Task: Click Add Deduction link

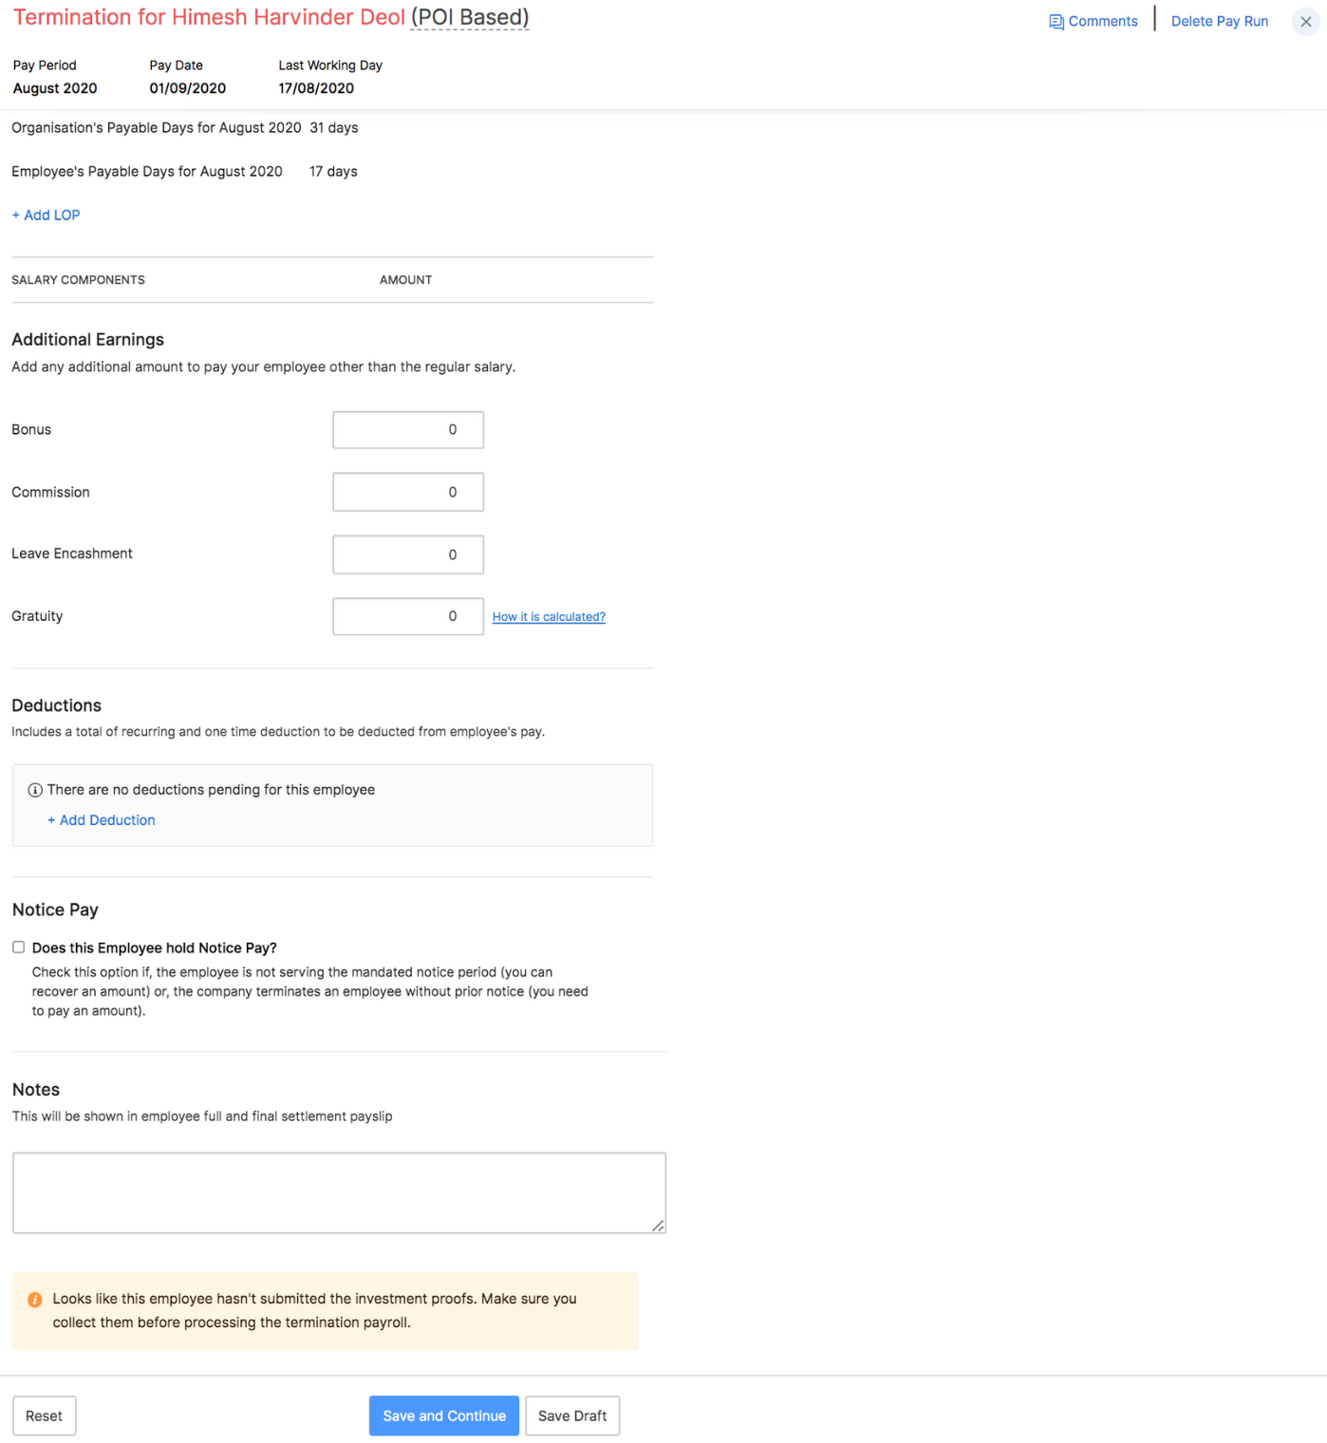Action: click(102, 820)
